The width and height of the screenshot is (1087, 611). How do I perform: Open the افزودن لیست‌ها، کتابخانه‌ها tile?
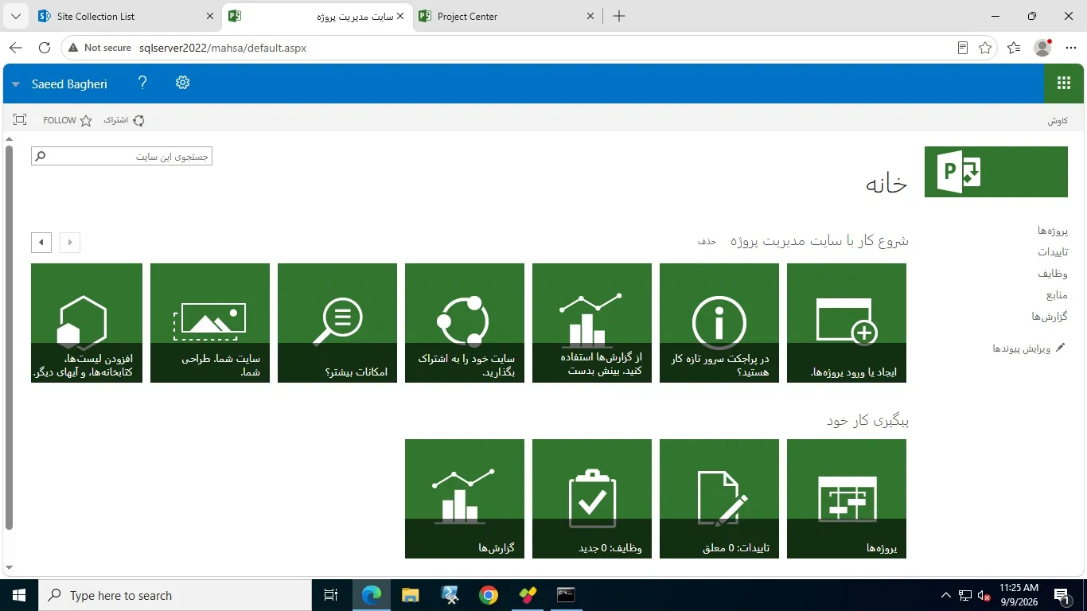click(87, 323)
